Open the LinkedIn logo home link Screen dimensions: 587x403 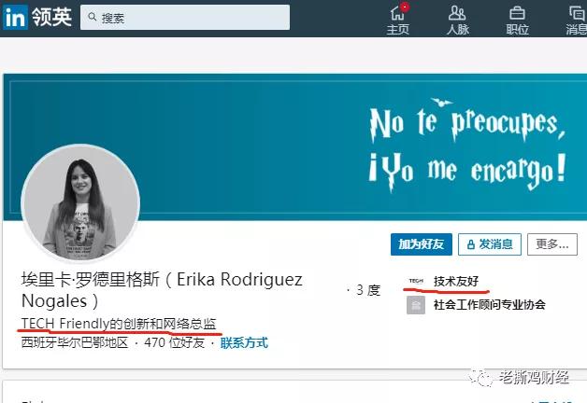[15, 17]
